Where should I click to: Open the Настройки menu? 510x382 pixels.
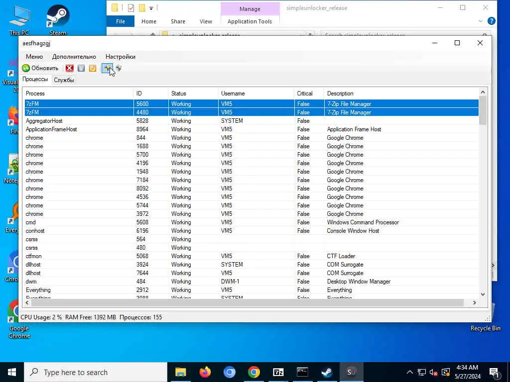point(121,57)
